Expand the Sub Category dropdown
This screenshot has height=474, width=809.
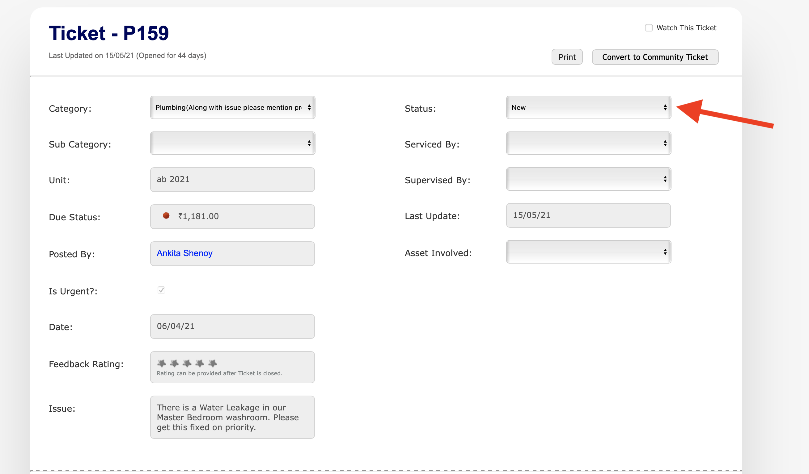[x=232, y=143]
